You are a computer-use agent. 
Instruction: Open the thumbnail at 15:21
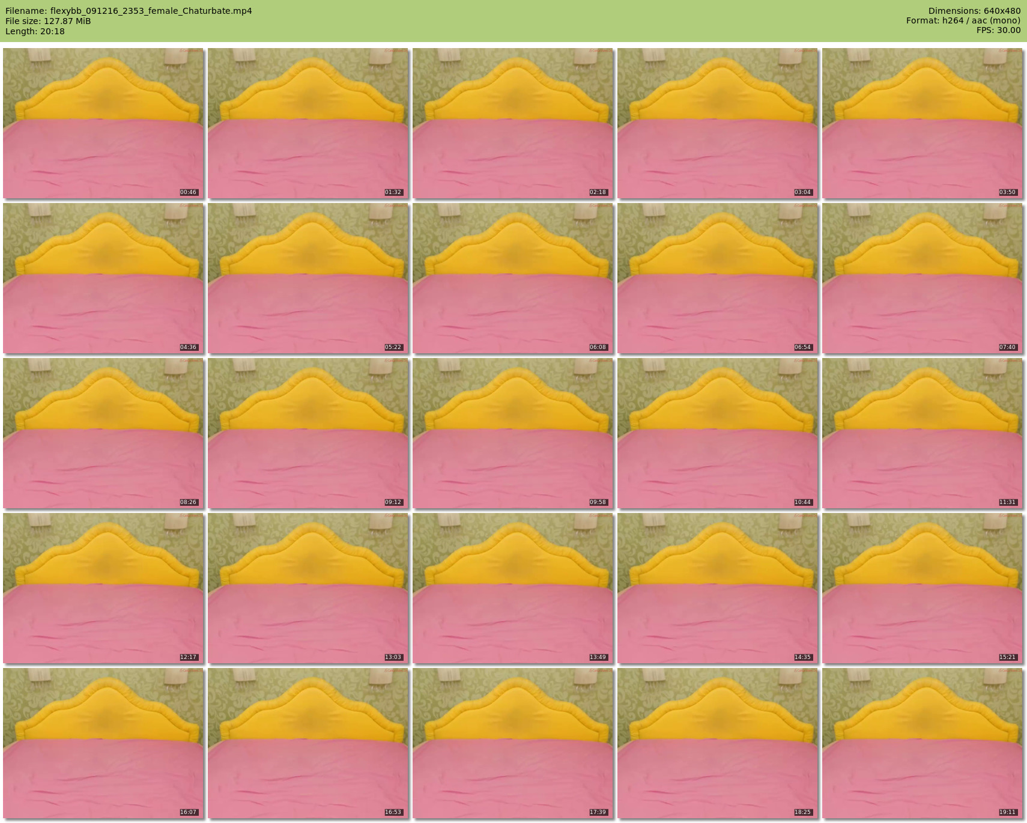coord(922,588)
